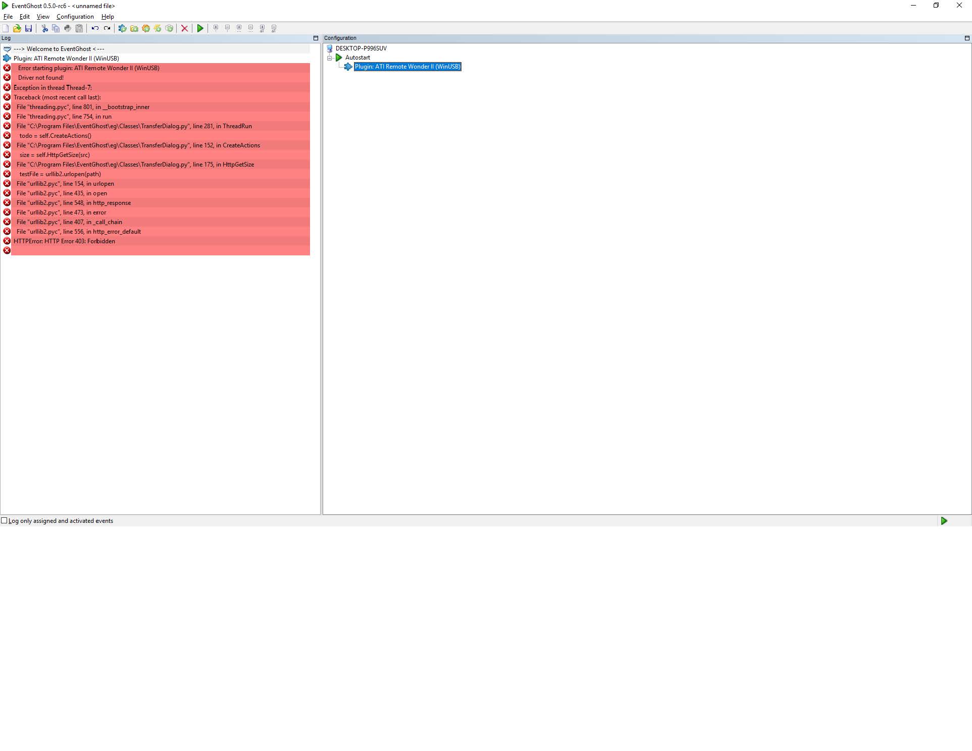Undo the last action via toolbar arrow

click(x=95, y=28)
